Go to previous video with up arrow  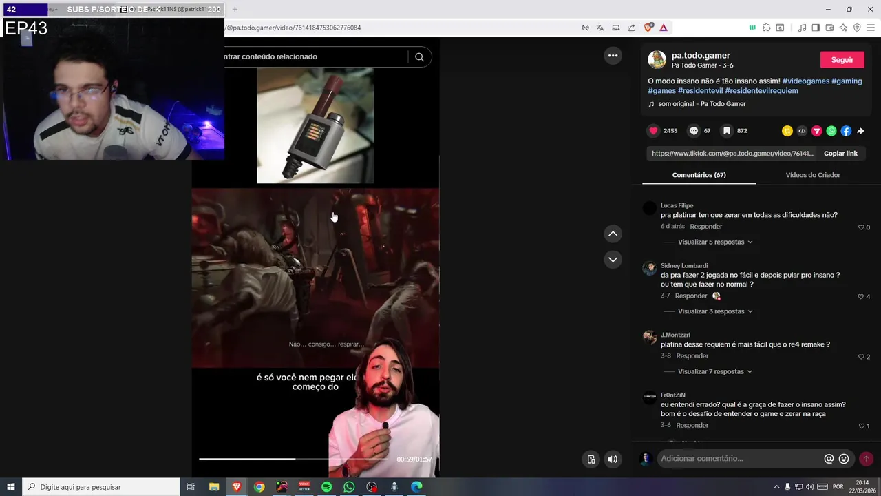pyautogui.click(x=613, y=234)
